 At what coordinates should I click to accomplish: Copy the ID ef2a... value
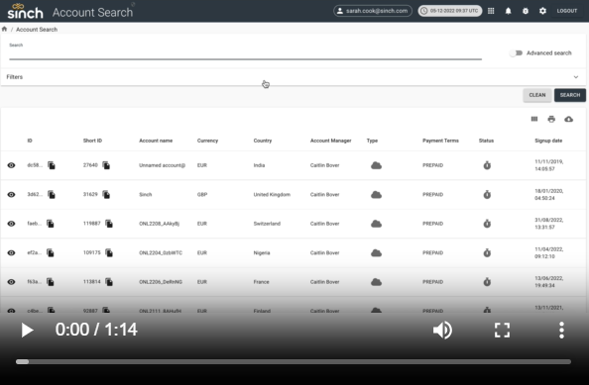tap(51, 252)
